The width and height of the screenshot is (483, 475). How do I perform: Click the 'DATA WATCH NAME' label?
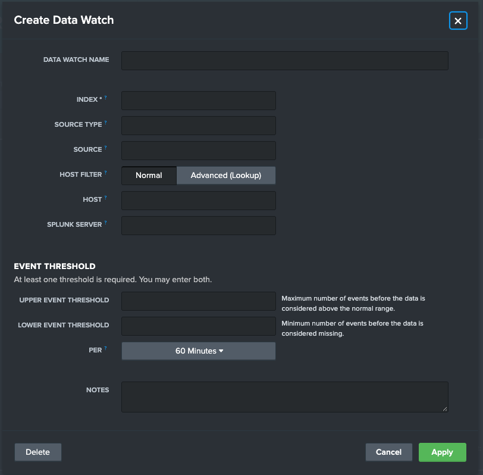pyautogui.click(x=76, y=60)
